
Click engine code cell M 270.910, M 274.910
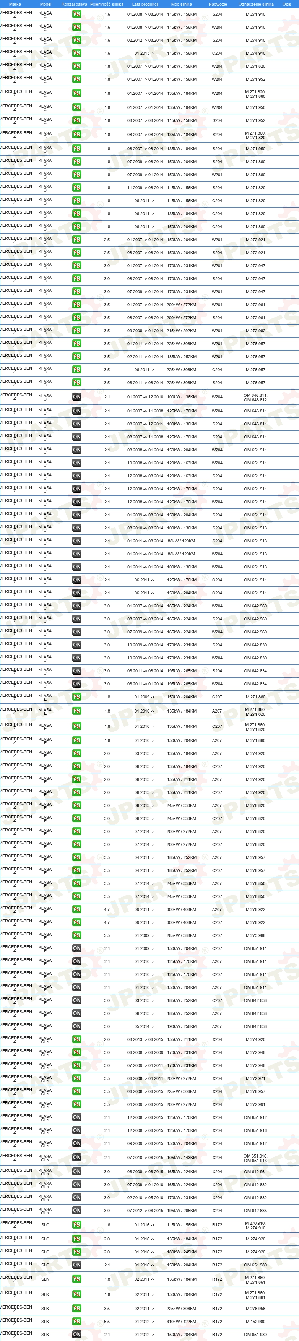click(255, 1226)
